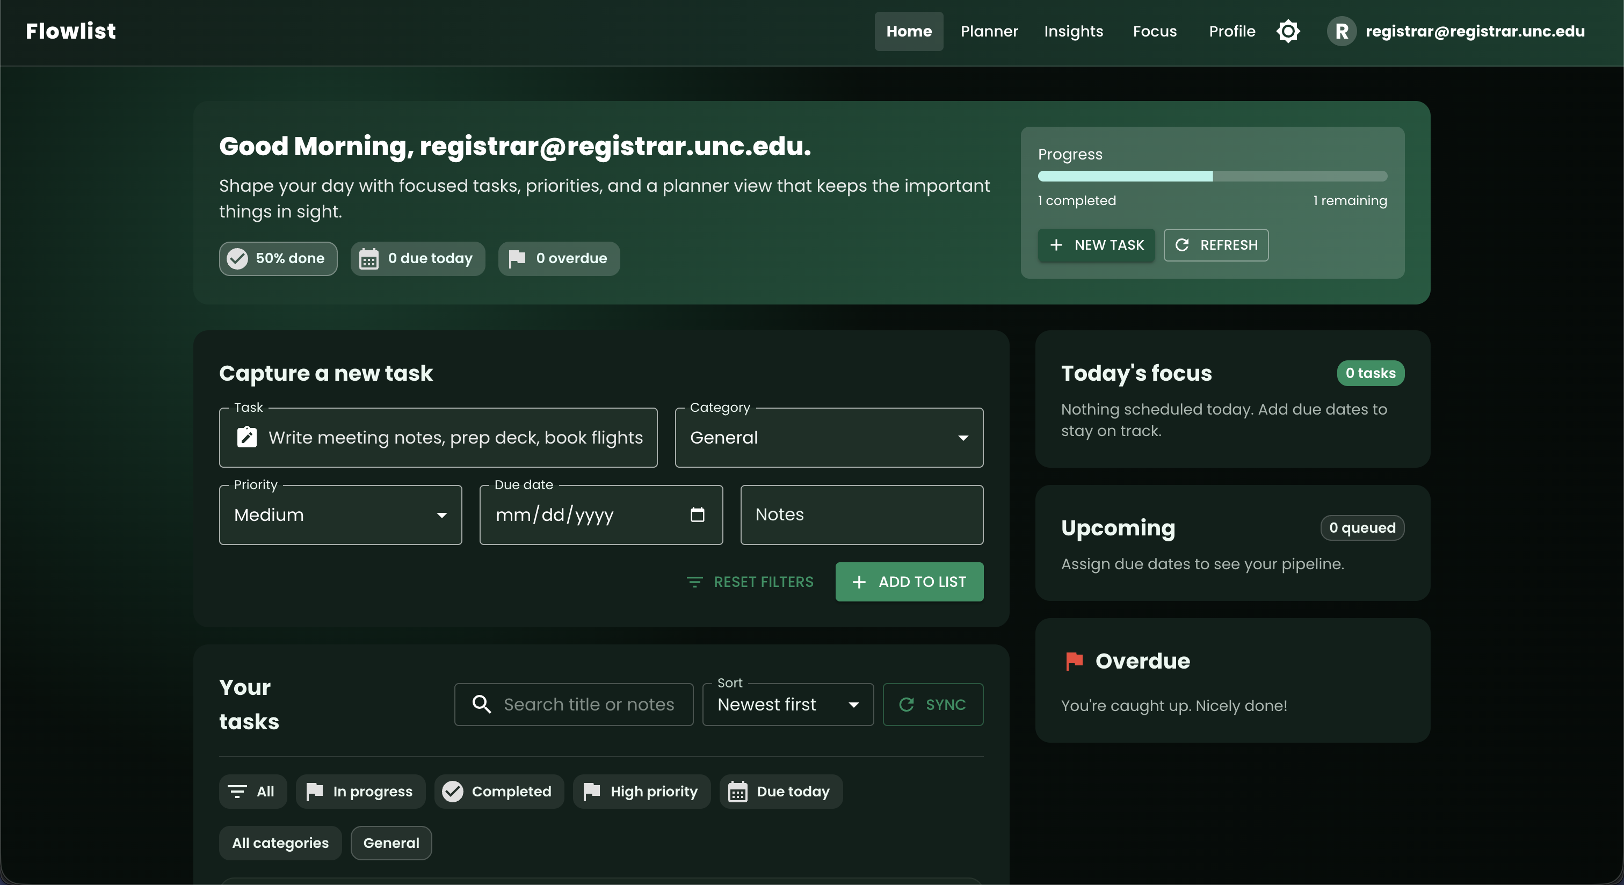Screen dimensions: 1624x885
Task: Click RESET FILTERS link
Action: (750, 581)
